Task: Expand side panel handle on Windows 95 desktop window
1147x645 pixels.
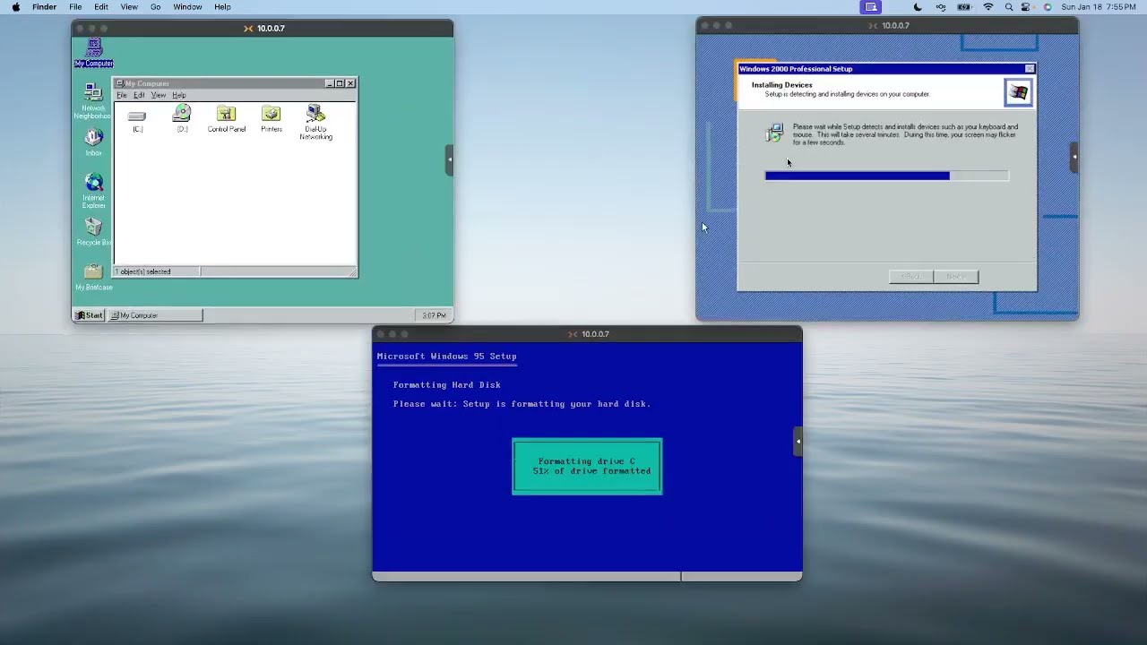Action: (x=450, y=159)
